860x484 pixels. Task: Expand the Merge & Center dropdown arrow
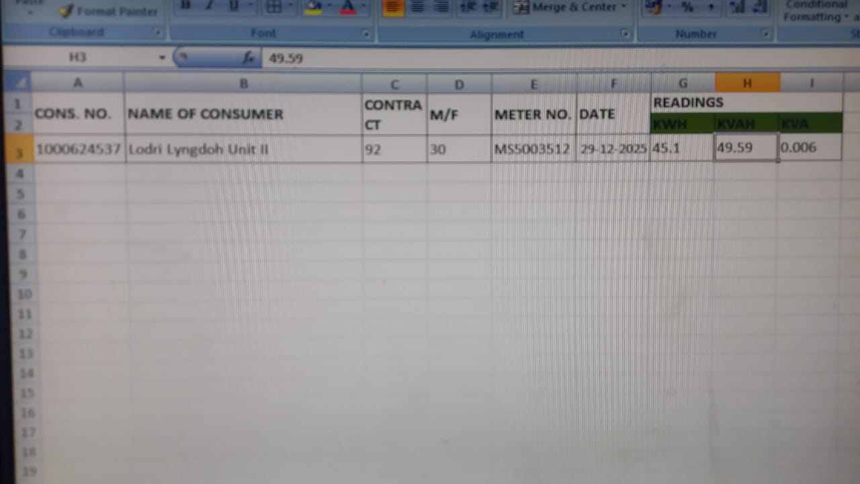623,7
